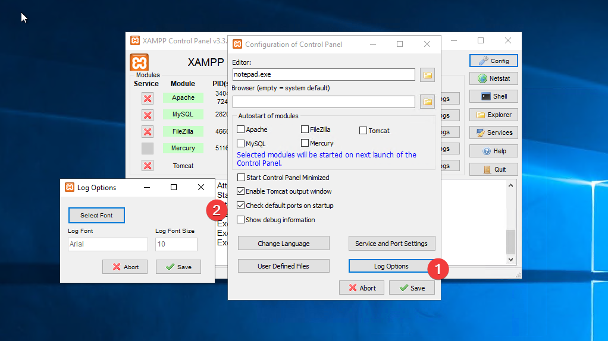608x341 pixels.
Task: Toggle Enable Tomcat output window
Action: [x=241, y=191]
